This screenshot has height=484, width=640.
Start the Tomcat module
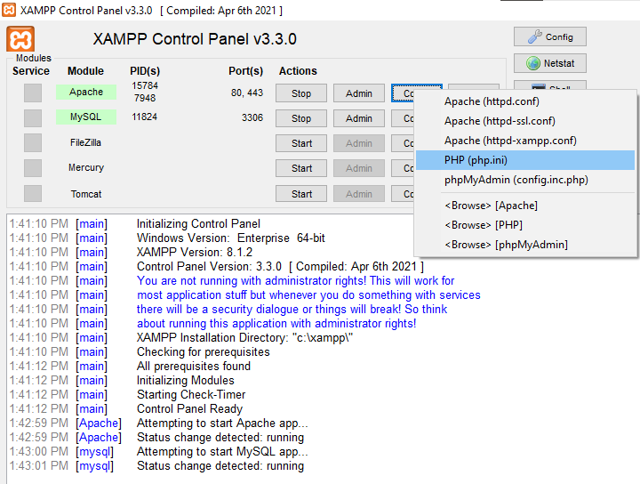[301, 194]
